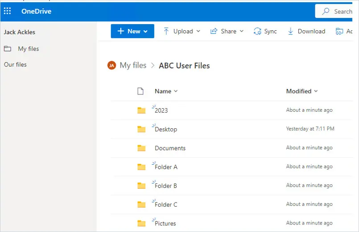359x232 pixels.
Task: Click ABC User Files breadcrumb
Action: (x=184, y=65)
